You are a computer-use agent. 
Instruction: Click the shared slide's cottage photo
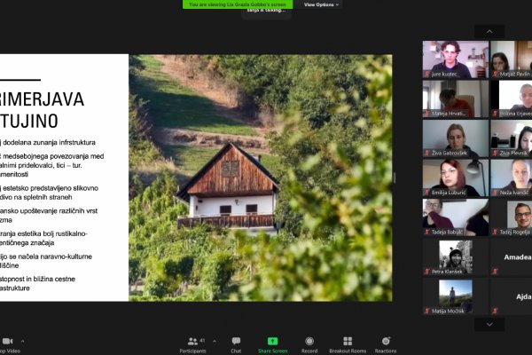point(261,177)
